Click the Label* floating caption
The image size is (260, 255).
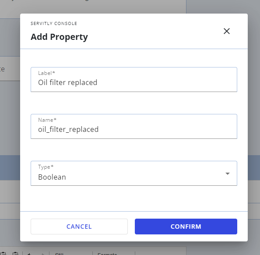[46, 73]
